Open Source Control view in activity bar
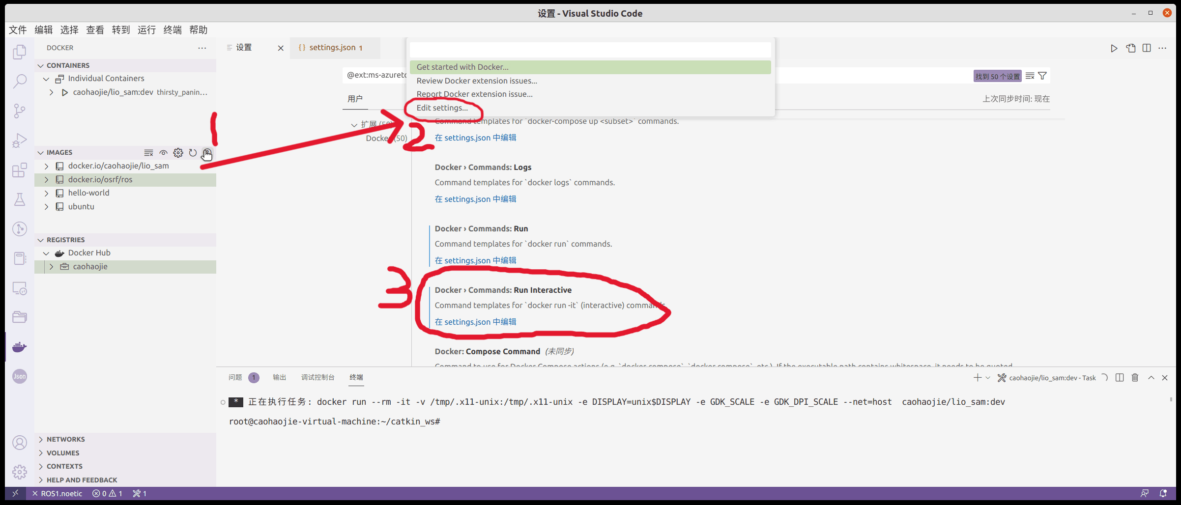 pos(20,111)
